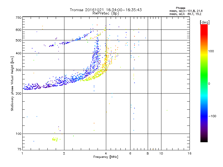The image size is (223, 167).
Task: Click y-axis tick label '400'
Action: (x=19, y=53)
